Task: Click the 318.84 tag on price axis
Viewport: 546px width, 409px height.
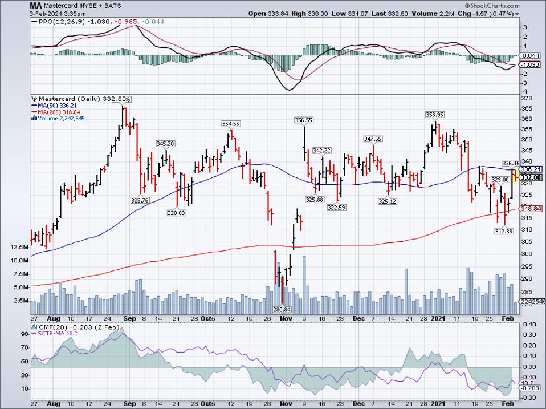Action: click(x=531, y=209)
